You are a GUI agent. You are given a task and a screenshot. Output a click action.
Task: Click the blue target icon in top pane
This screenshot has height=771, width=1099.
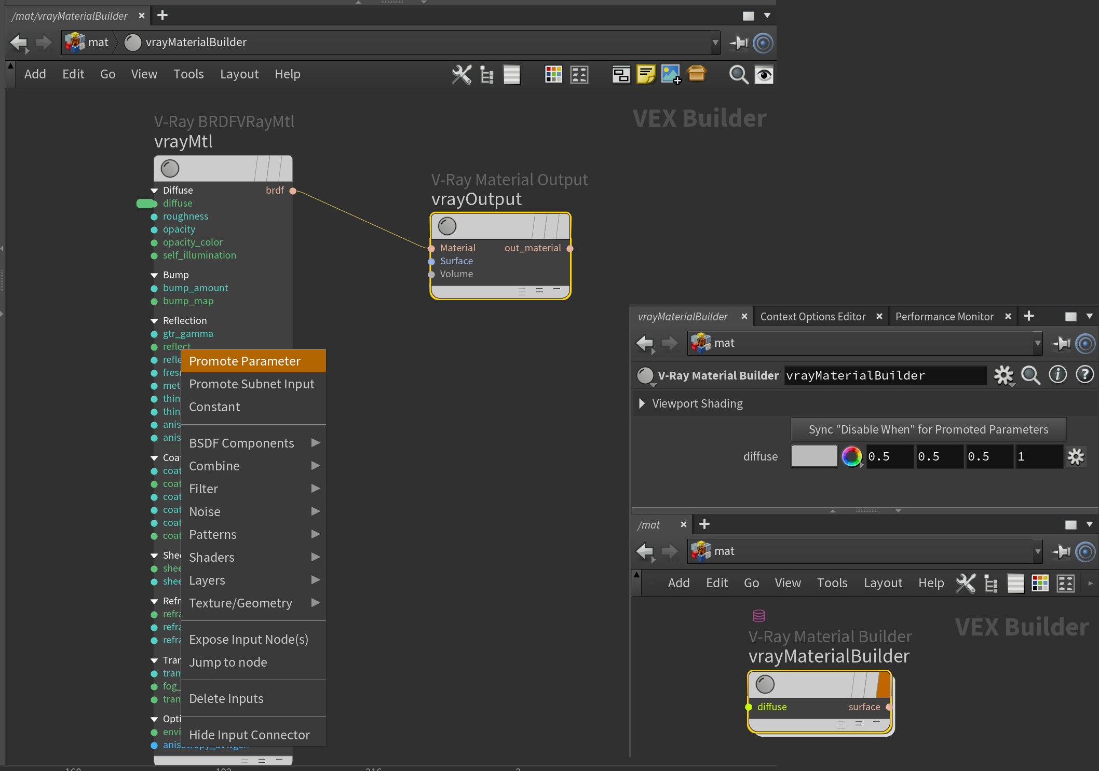pyautogui.click(x=763, y=43)
